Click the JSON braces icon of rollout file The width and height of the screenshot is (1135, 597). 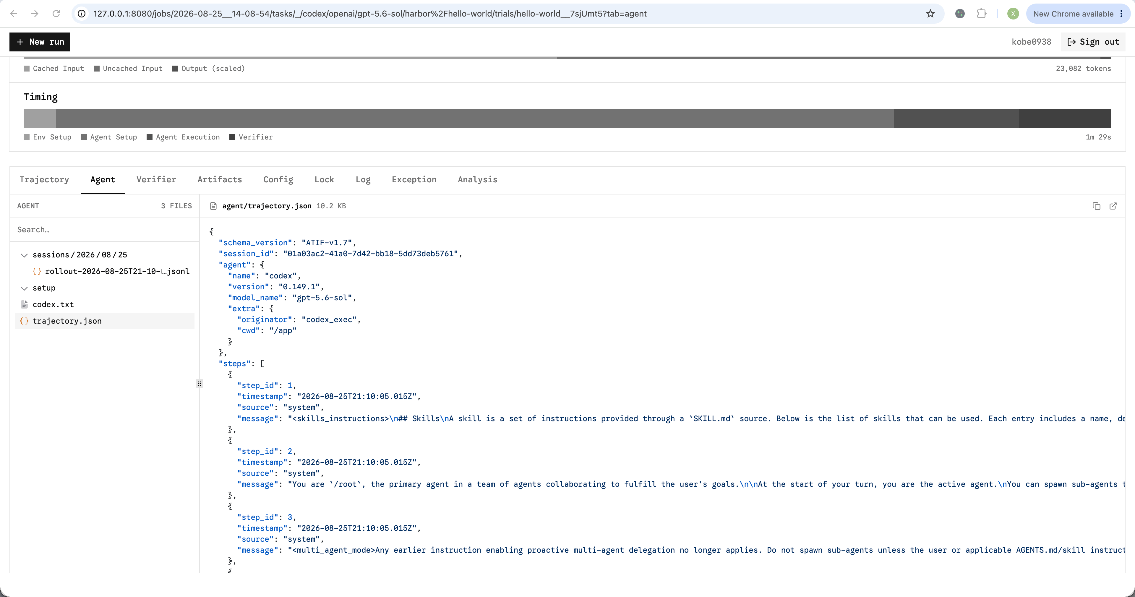(37, 271)
